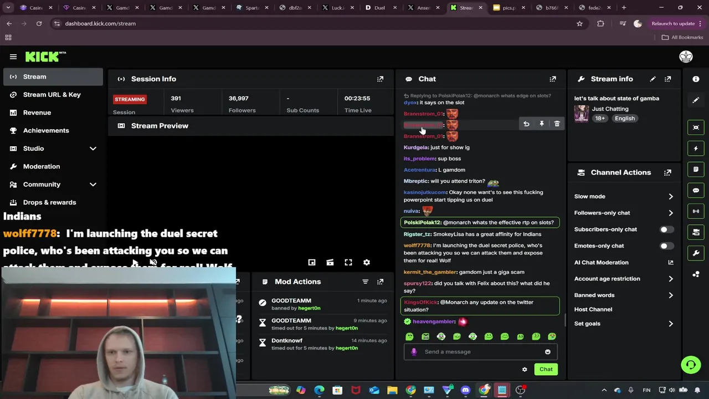Screen dimensions: 709x399
Task: Click the 18+ tag in Stream info
Action: (600, 119)
